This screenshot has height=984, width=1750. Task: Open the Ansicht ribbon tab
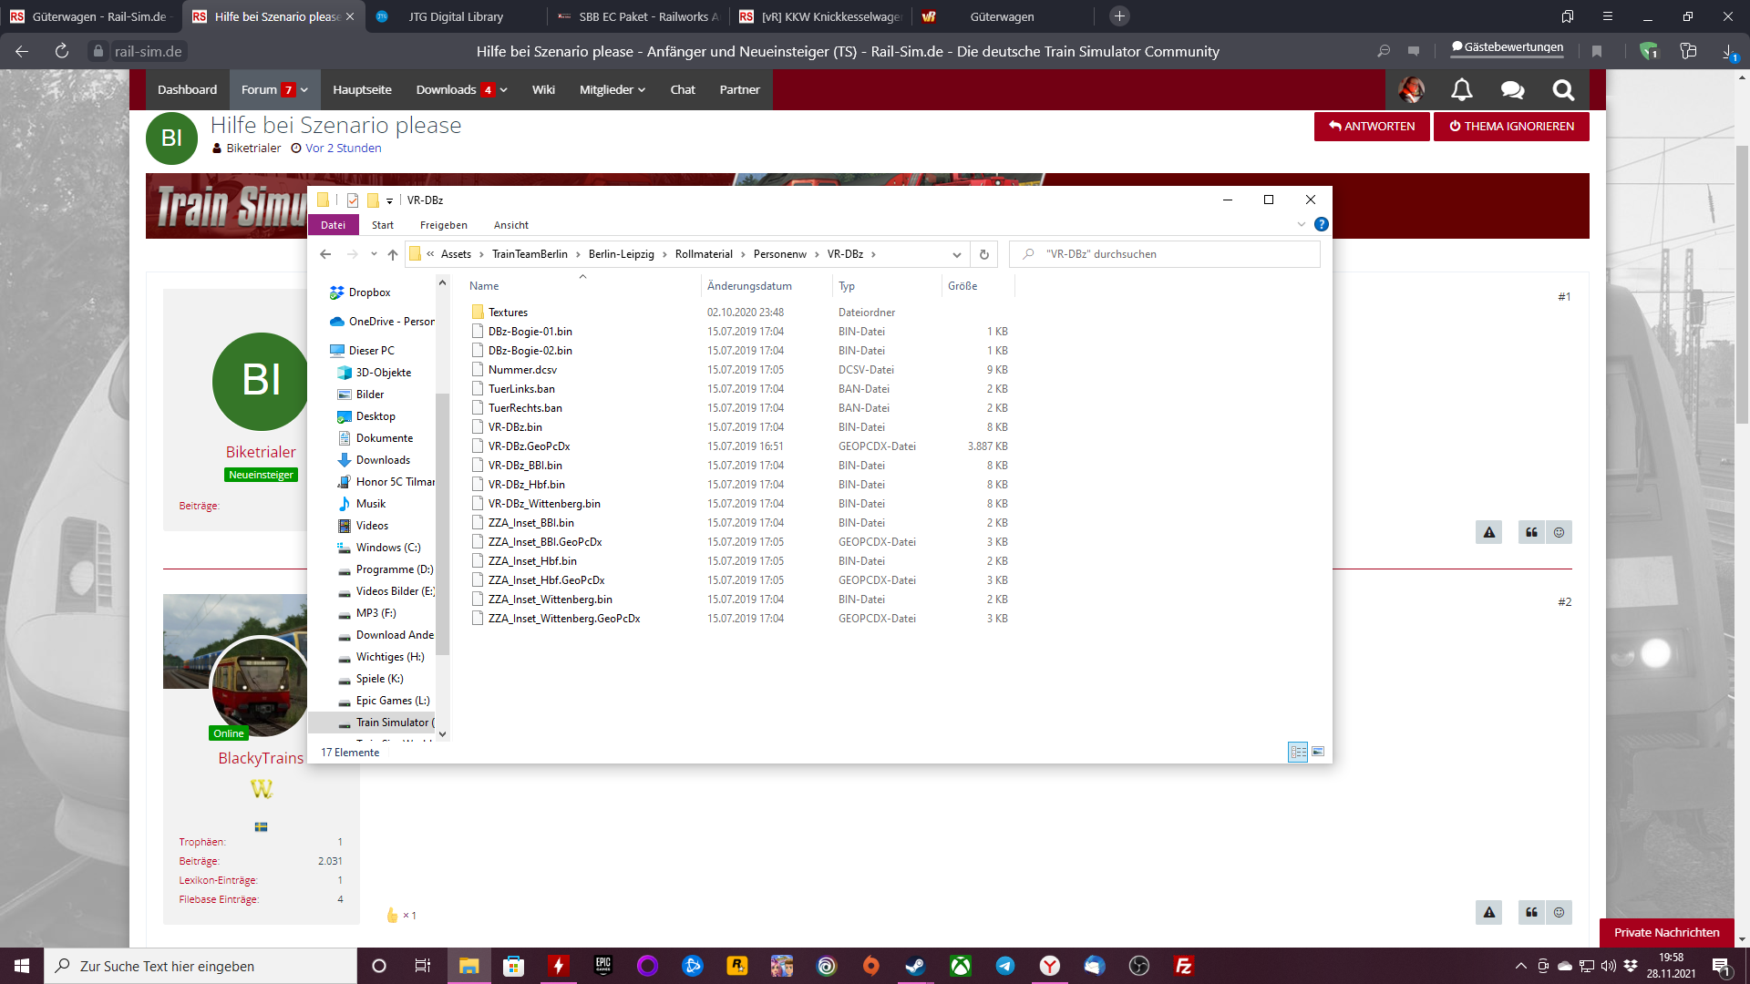[x=510, y=225]
